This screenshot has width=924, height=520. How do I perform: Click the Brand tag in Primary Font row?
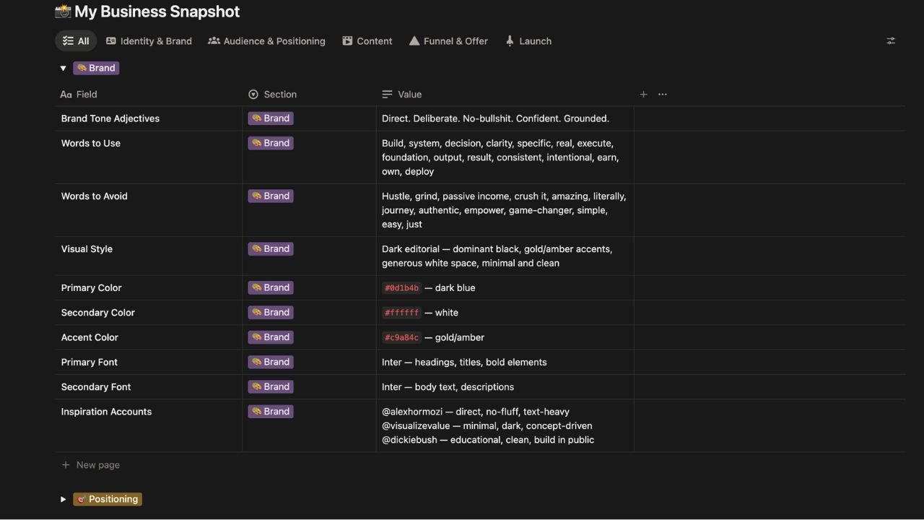[271, 362]
